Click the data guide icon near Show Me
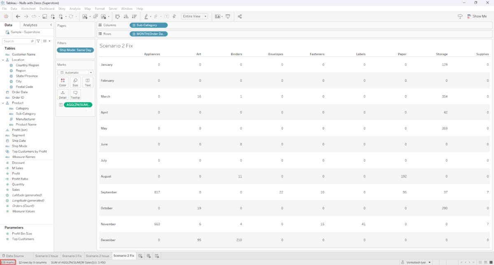Viewport: 494px width, 265px height. tap(460, 16)
